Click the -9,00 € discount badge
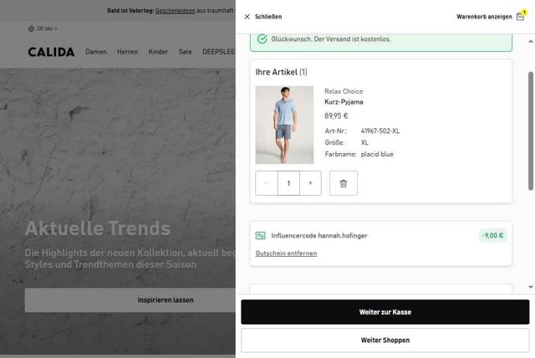 point(492,236)
